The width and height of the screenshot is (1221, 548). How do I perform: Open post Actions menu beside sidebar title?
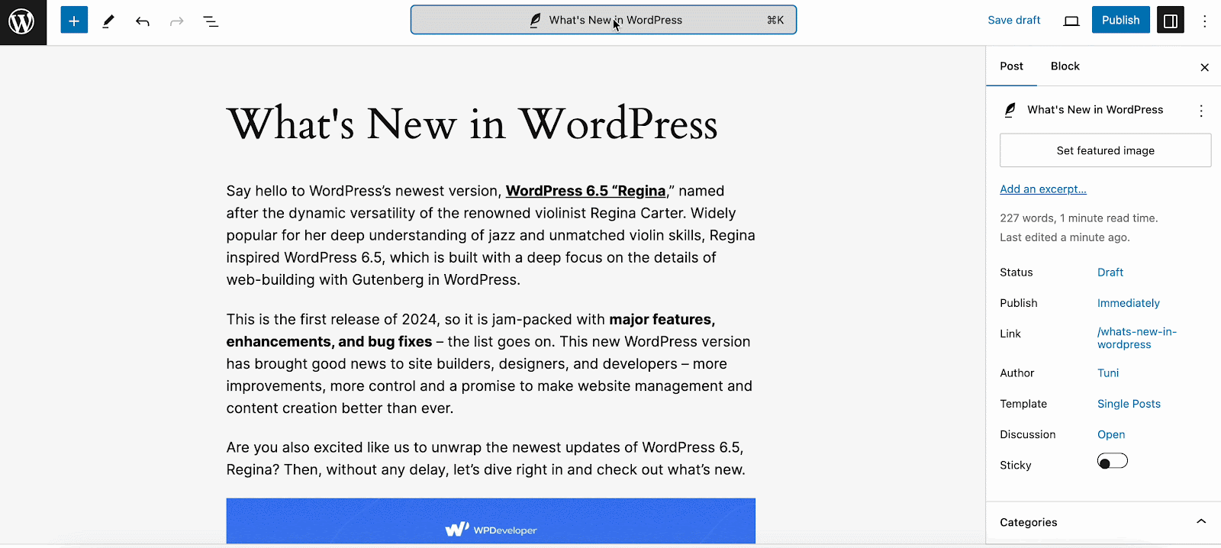pos(1201,111)
